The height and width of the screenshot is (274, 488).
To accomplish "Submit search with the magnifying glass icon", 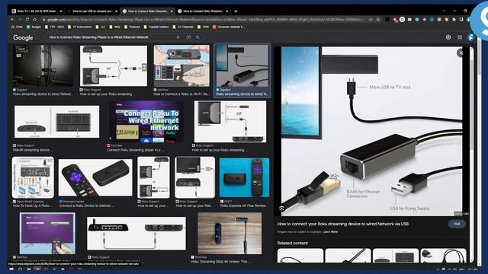I will click(197, 37).
